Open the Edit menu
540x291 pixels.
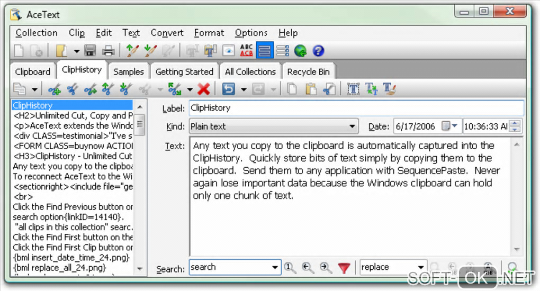point(104,33)
